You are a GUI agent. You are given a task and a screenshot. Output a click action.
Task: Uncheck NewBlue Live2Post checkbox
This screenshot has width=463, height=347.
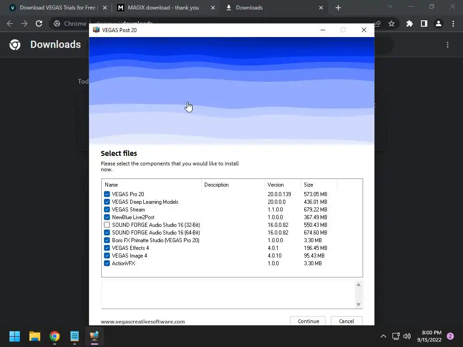pos(107,217)
